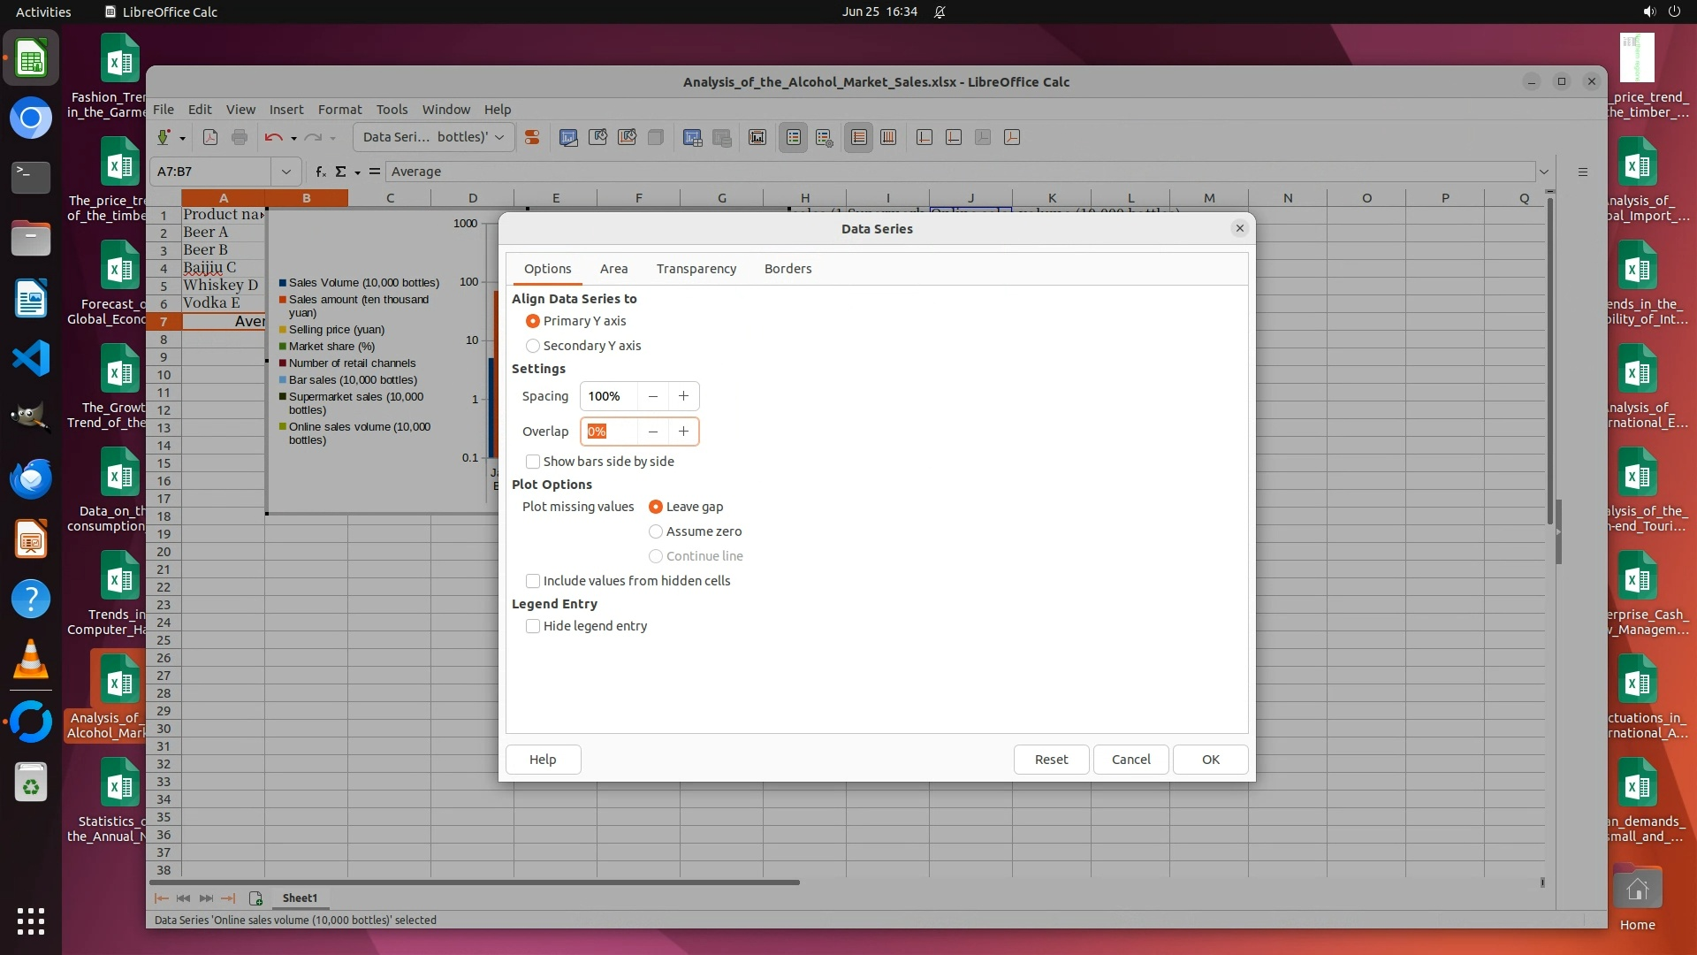Toggle the Legend On/Off toolbar icon
1697x955 pixels.
pyautogui.click(x=793, y=137)
